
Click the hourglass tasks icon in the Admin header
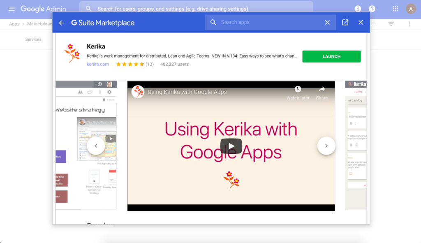pyautogui.click(x=358, y=9)
